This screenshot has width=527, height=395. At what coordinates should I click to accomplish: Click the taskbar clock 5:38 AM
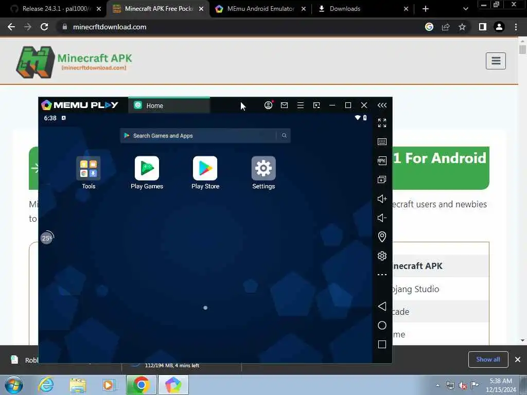coord(500,381)
